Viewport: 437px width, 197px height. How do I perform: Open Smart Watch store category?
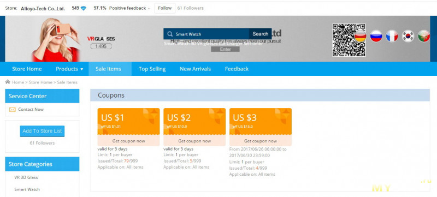(x=27, y=189)
